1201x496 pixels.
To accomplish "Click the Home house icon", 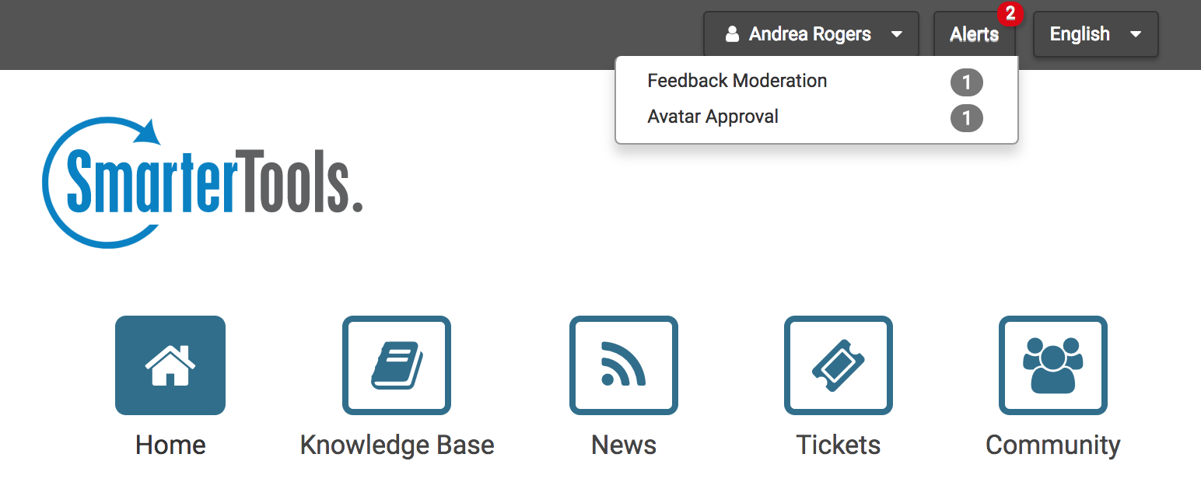I will [170, 365].
